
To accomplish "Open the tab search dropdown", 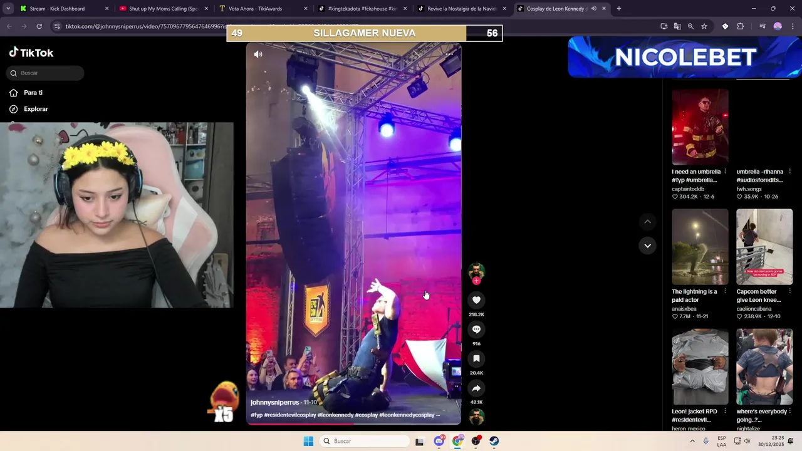I will pyautogui.click(x=8, y=9).
